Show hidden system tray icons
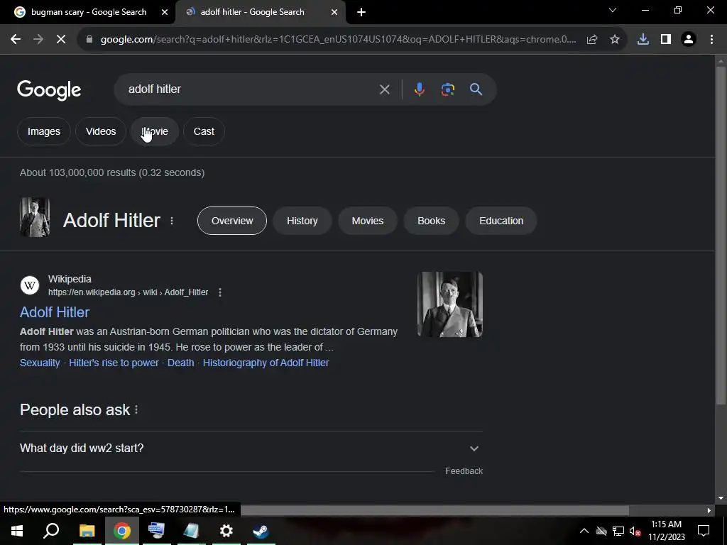This screenshot has width=727, height=545. (x=584, y=531)
